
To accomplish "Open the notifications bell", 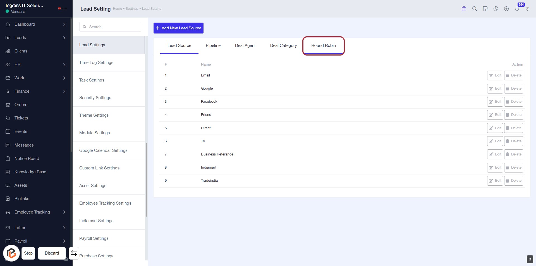I will point(517,9).
